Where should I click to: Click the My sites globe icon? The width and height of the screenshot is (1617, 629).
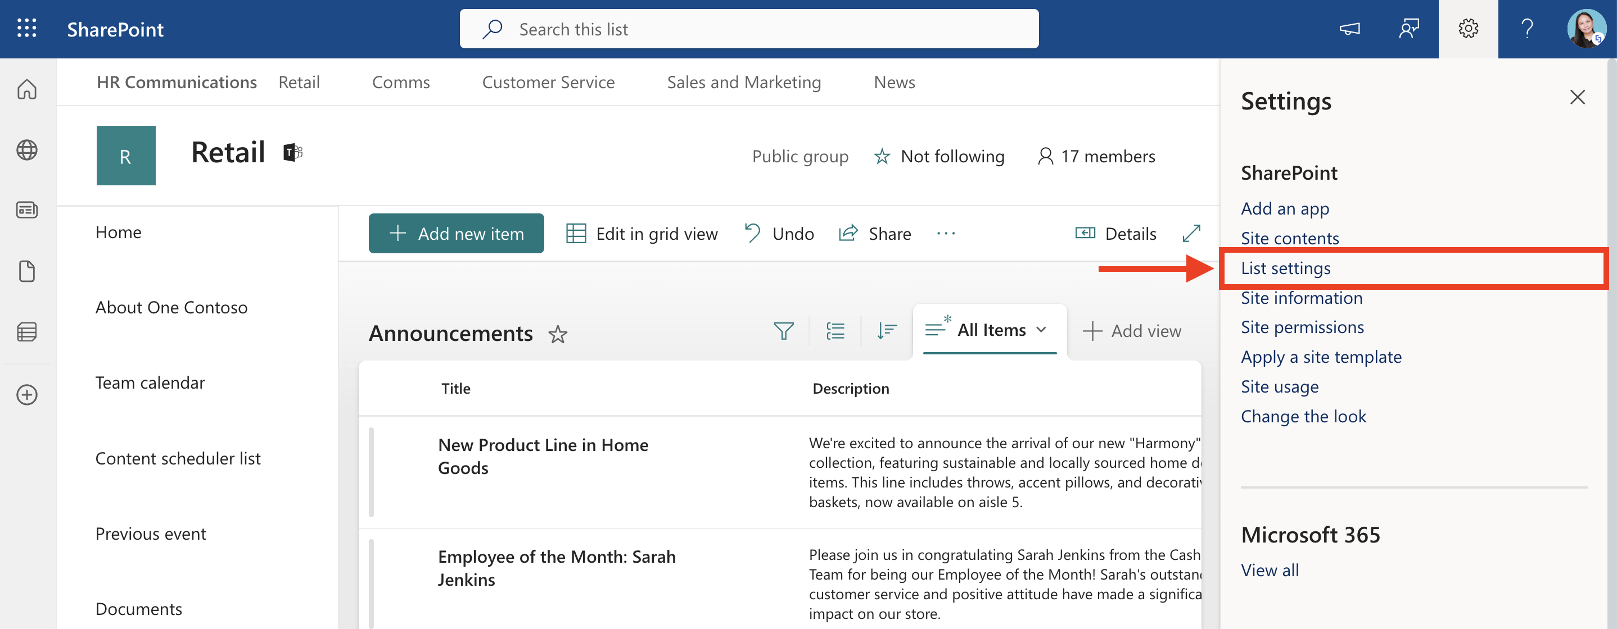27,150
